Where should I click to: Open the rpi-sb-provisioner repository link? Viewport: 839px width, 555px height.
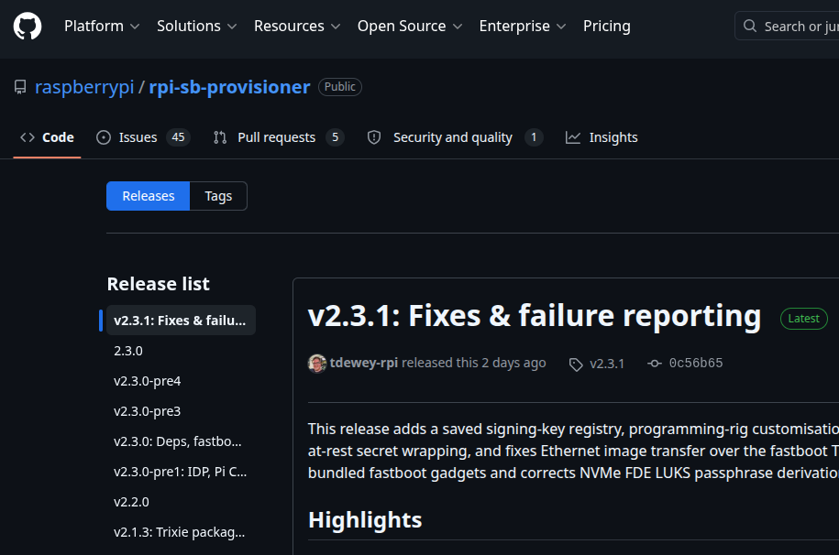(x=229, y=87)
